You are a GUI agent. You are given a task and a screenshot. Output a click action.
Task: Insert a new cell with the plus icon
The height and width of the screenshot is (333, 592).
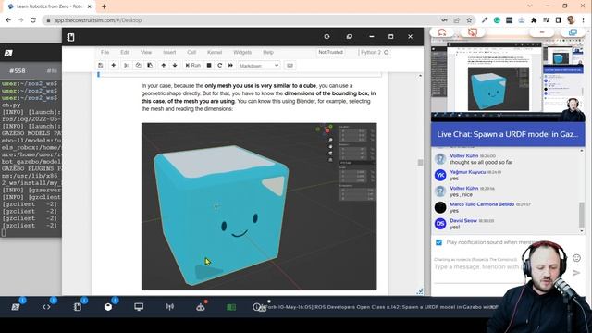tap(113, 66)
